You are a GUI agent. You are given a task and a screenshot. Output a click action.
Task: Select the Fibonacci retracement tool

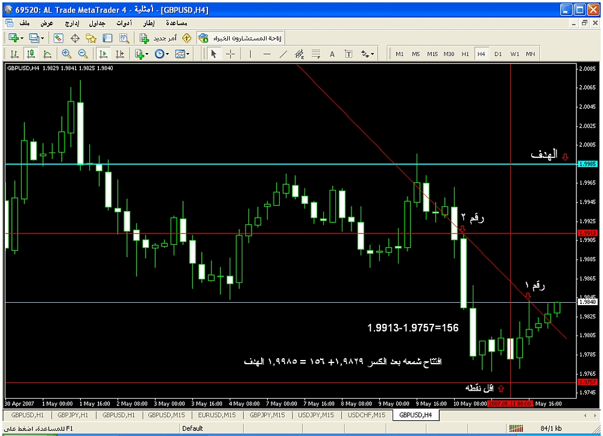point(316,54)
